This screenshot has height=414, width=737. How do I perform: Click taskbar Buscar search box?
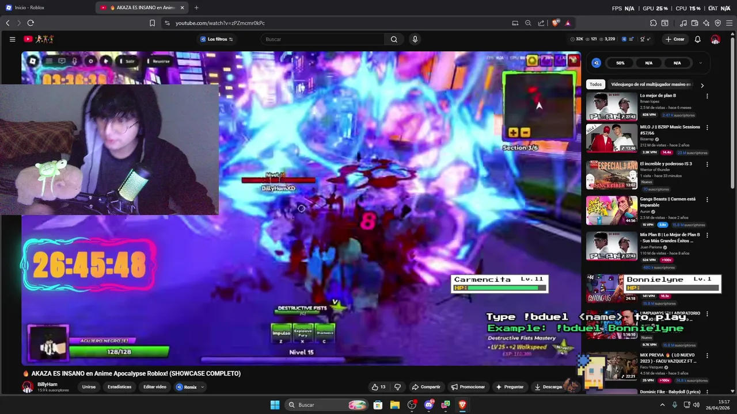[x=327, y=405]
